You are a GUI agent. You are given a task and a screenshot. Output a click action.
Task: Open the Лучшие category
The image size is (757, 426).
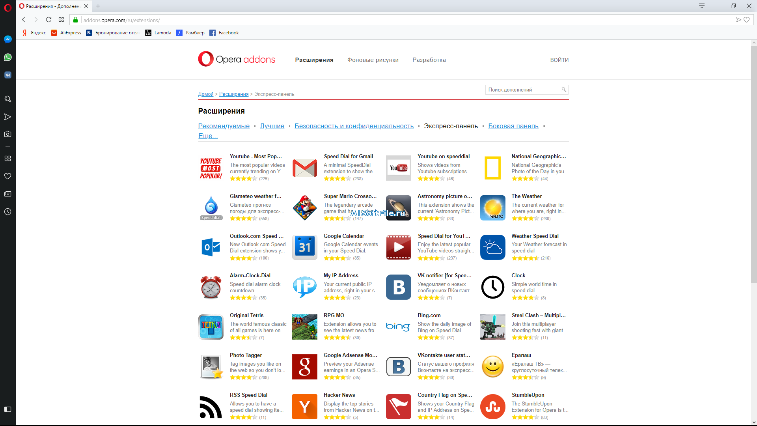pyautogui.click(x=272, y=126)
